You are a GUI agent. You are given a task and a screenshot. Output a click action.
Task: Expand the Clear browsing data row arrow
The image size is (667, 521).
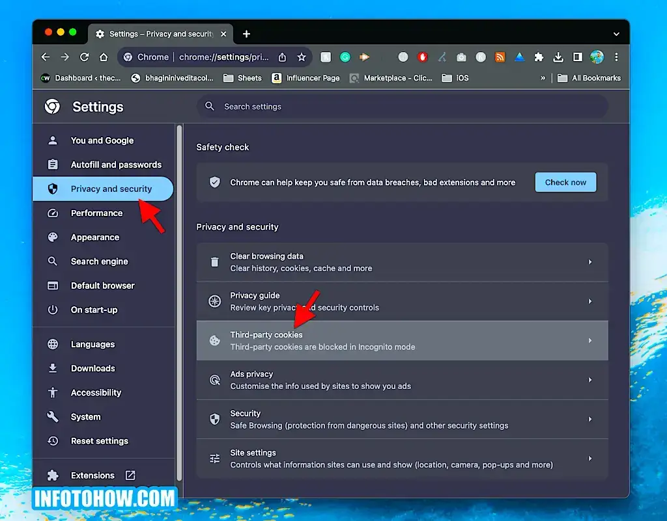click(x=590, y=262)
